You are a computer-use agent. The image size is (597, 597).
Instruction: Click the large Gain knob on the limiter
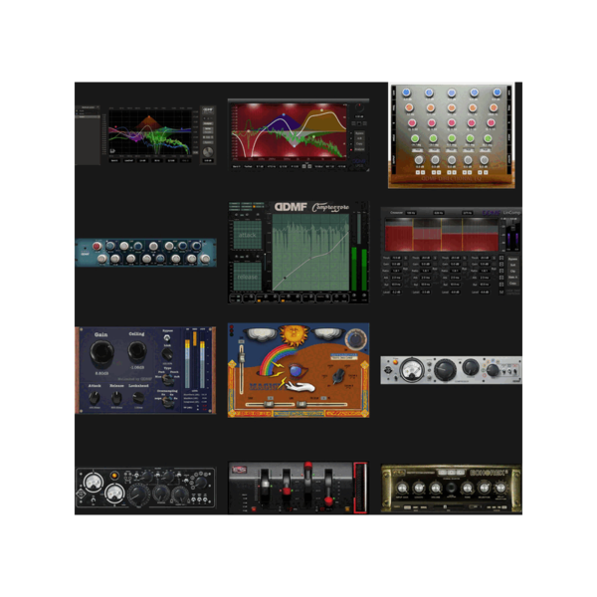[101, 353]
